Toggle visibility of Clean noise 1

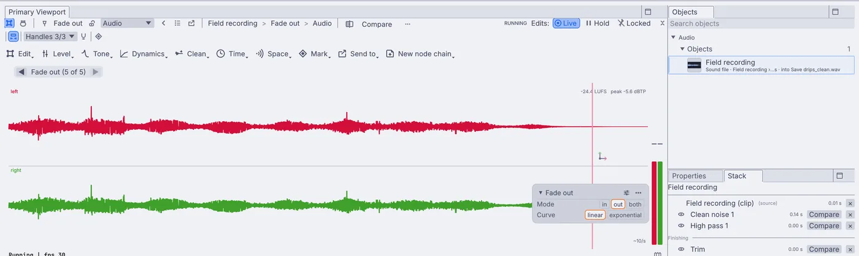(681, 214)
